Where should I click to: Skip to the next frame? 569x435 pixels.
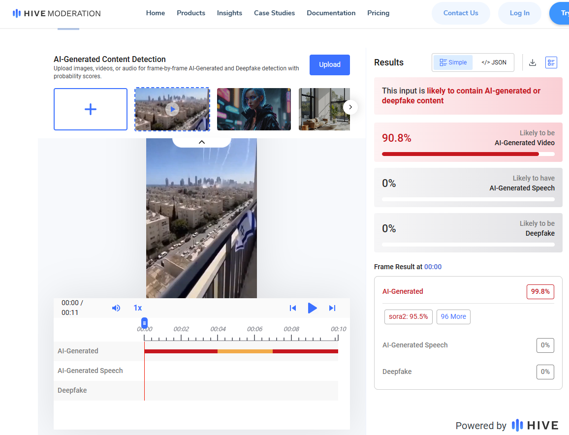[332, 308]
